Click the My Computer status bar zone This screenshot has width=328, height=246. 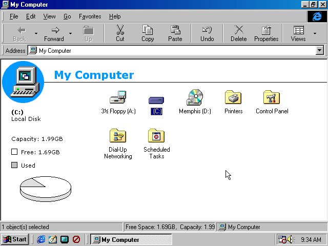click(272, 227)
